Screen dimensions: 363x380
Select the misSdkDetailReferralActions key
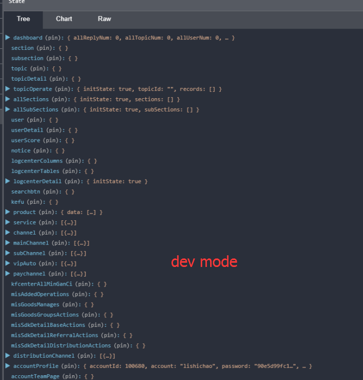click(x=55, y=335)
